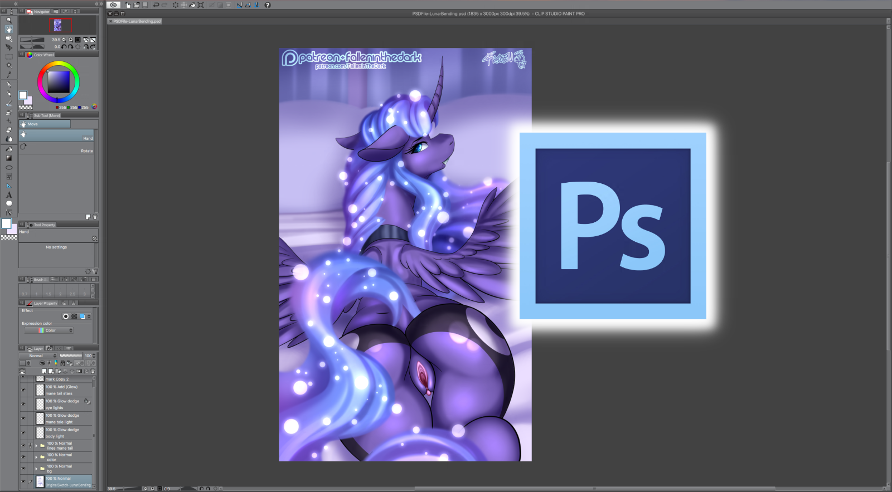Select the Figure ellipse tool
Image resolution: width=892 pixels, height=492 pixels.
click(9, 167)
